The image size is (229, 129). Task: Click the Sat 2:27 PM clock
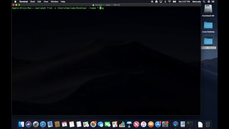(184, 1)
